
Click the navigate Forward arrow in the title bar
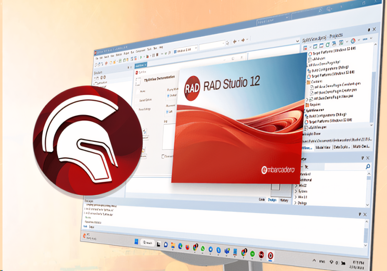(x=243, y=40)
